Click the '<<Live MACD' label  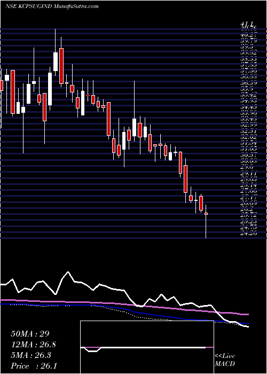coord(225,361)
